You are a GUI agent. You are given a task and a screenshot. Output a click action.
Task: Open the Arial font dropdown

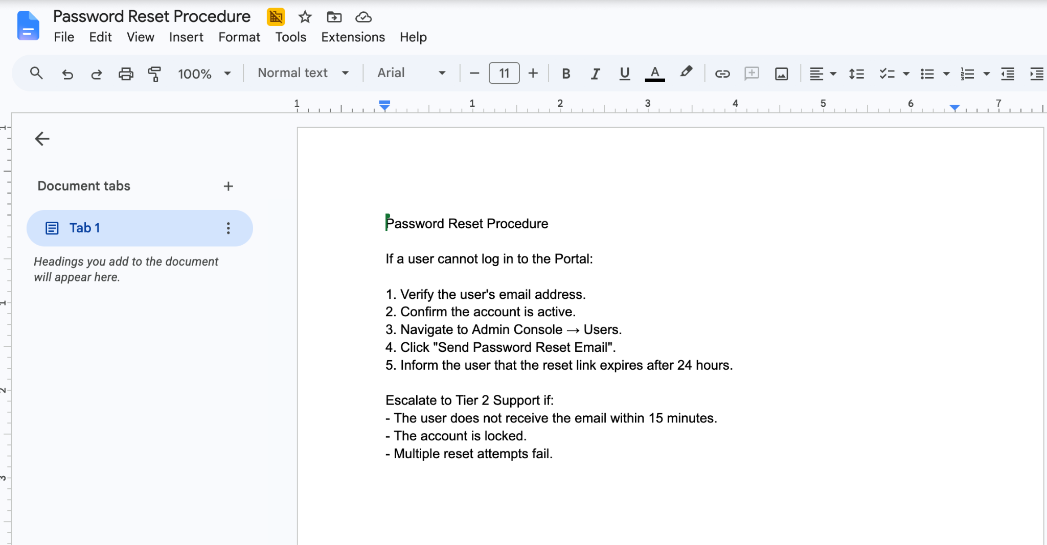[412, 73]
